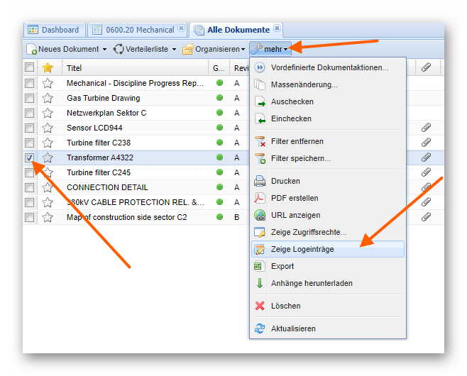Click the star icon next to Gas Turbine Drawing
Viewport: 467px width, 376px height.
(x=48, y=98)
